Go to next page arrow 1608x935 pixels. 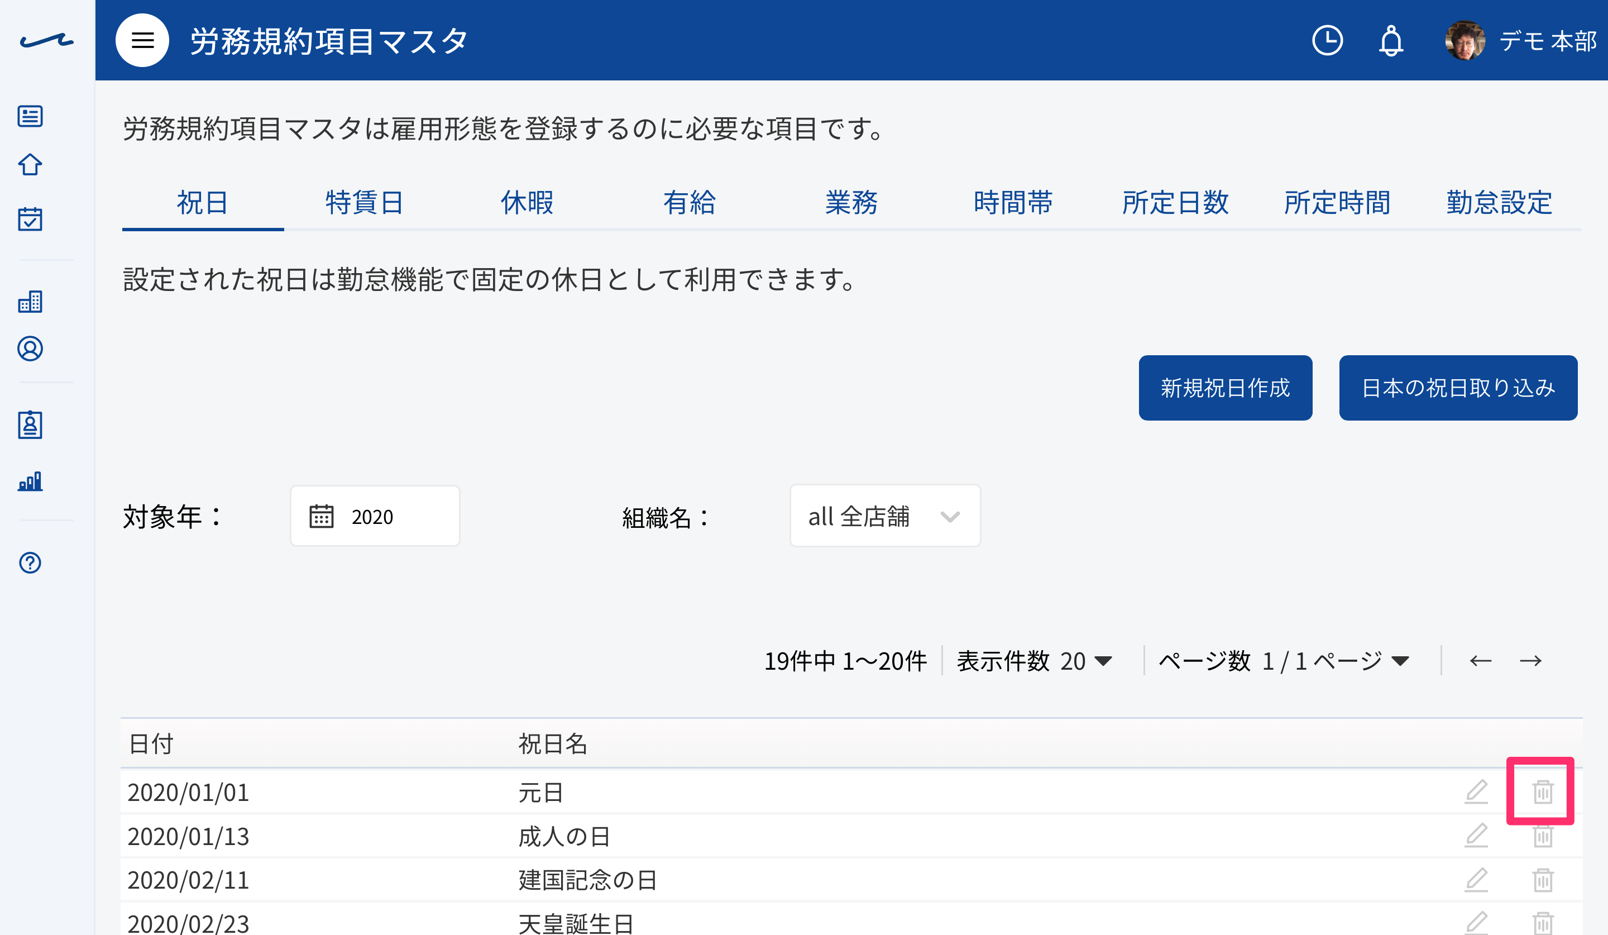[x=1530, y=661]
